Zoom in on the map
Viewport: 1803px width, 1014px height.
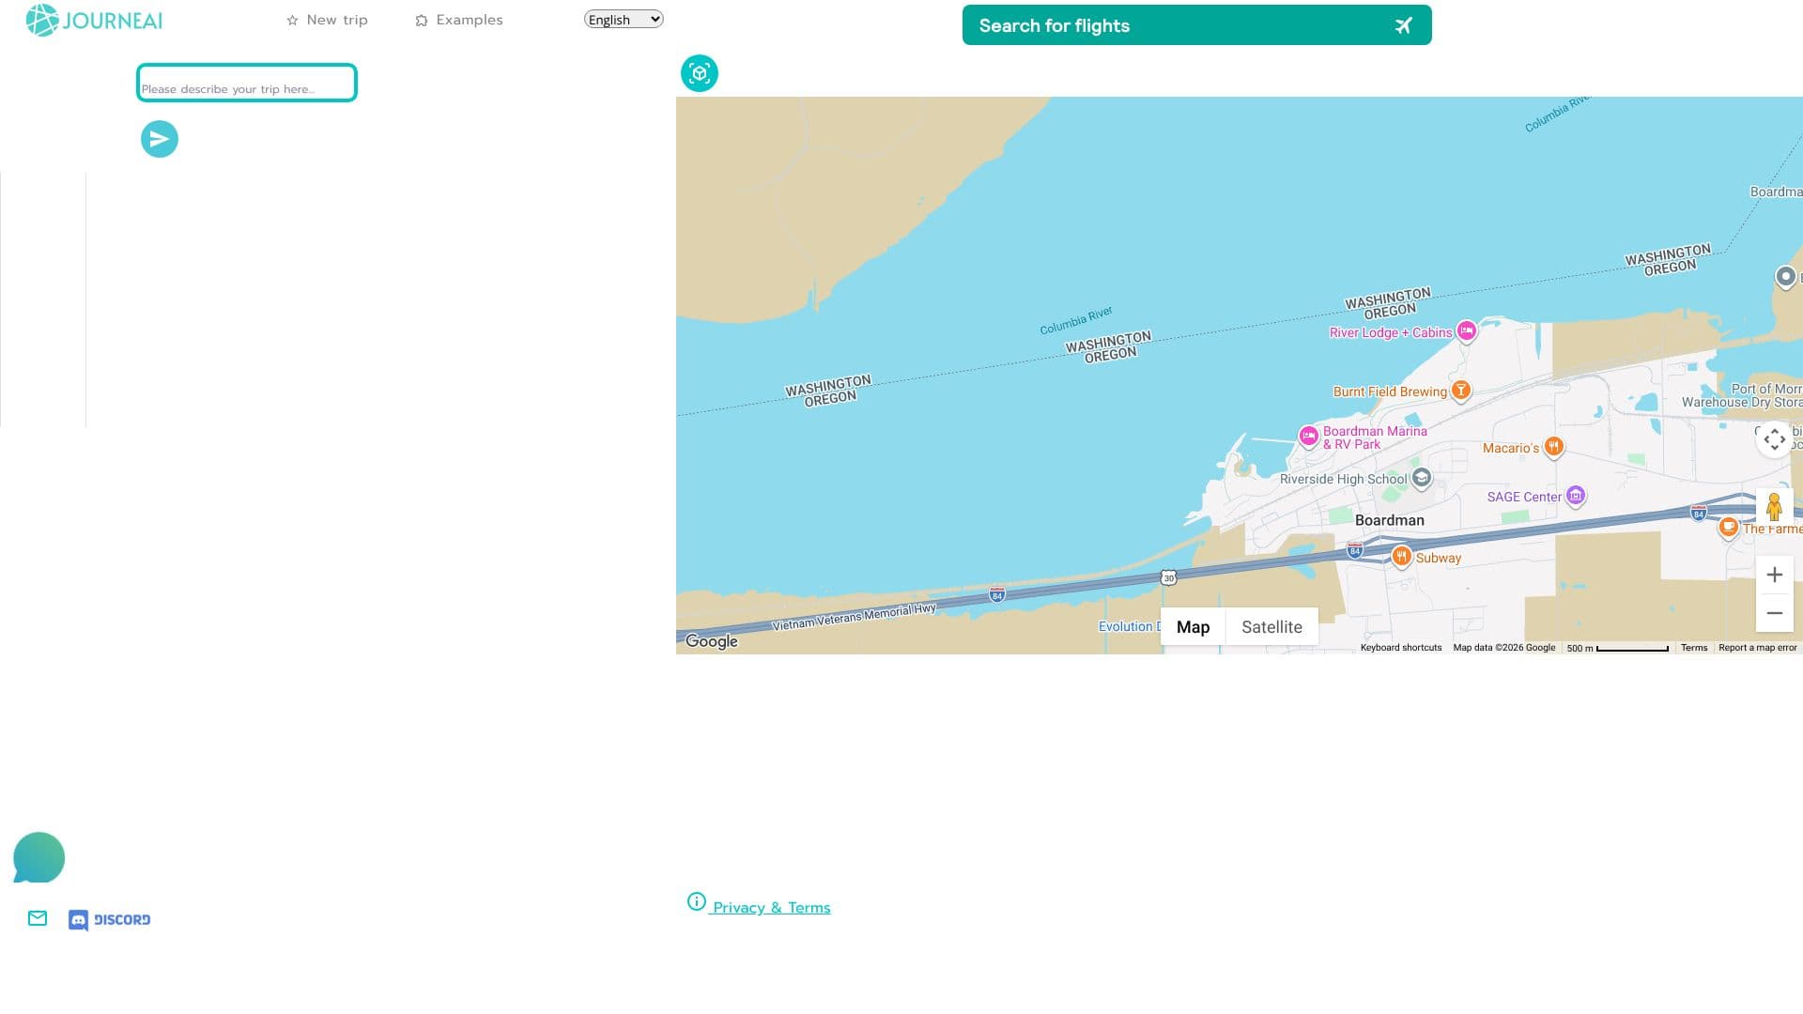click(1774, 575)
